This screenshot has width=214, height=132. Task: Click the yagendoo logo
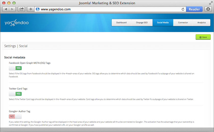(x=17, y=23)
